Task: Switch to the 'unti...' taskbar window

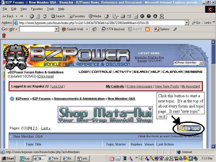Action: (83, 158)
